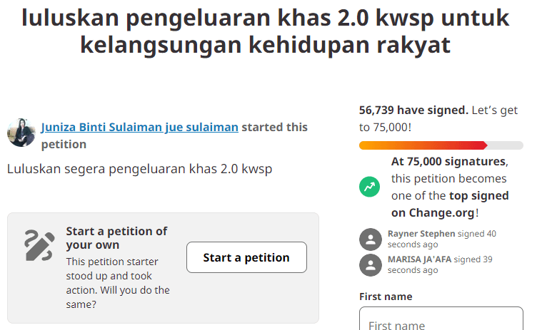Click Rayner Stephen signed entry text

click(x=442, y=239)
